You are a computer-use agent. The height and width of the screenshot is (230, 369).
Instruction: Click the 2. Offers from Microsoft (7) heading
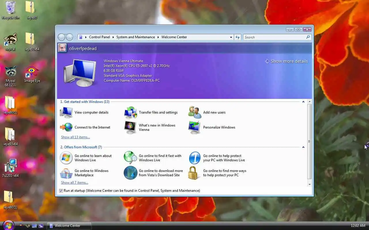pyautogui.click(x=81, y=147)
